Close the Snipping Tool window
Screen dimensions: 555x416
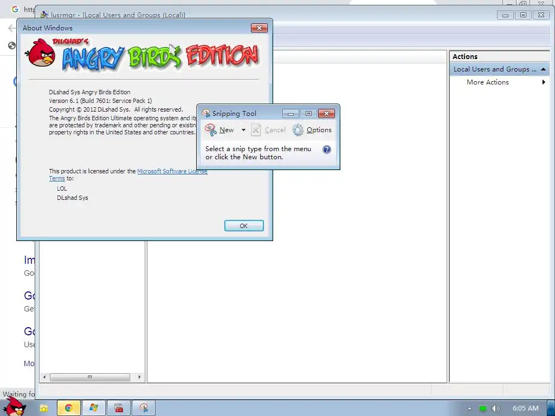327,114
